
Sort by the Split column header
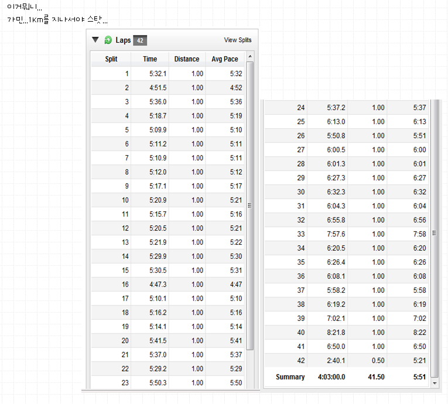pyautogui.click(x=111, y=59)
